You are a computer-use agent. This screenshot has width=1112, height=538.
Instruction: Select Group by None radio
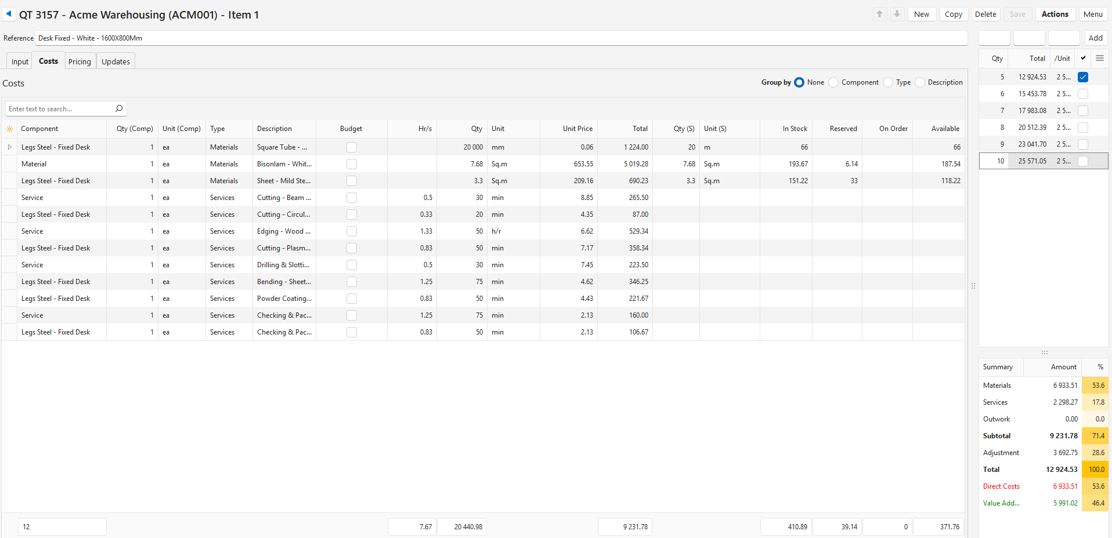[x=799, y=82]
